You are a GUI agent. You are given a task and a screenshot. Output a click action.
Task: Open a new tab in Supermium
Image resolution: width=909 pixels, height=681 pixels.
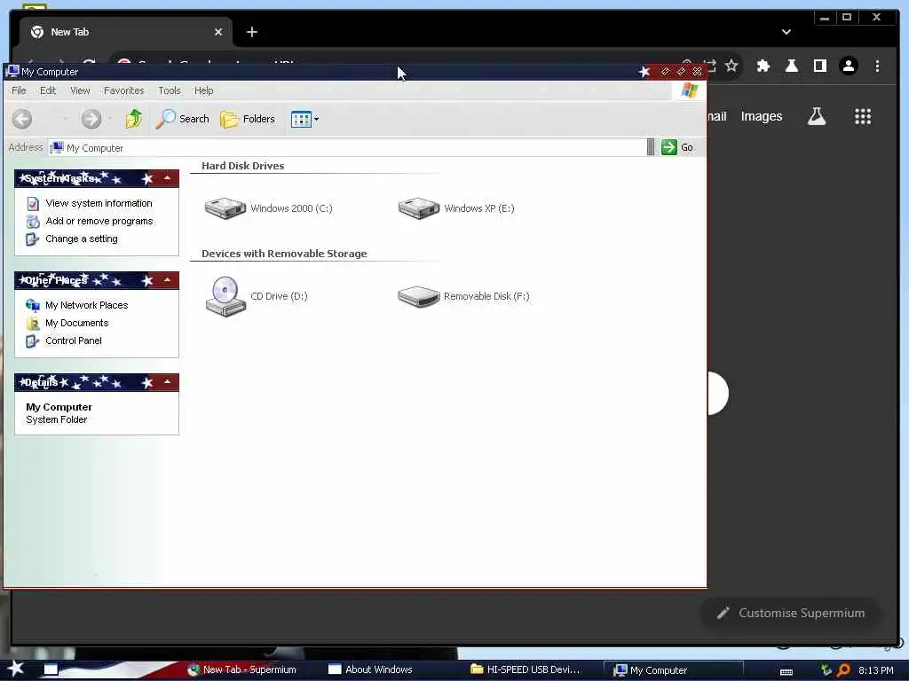coord(251,32)
